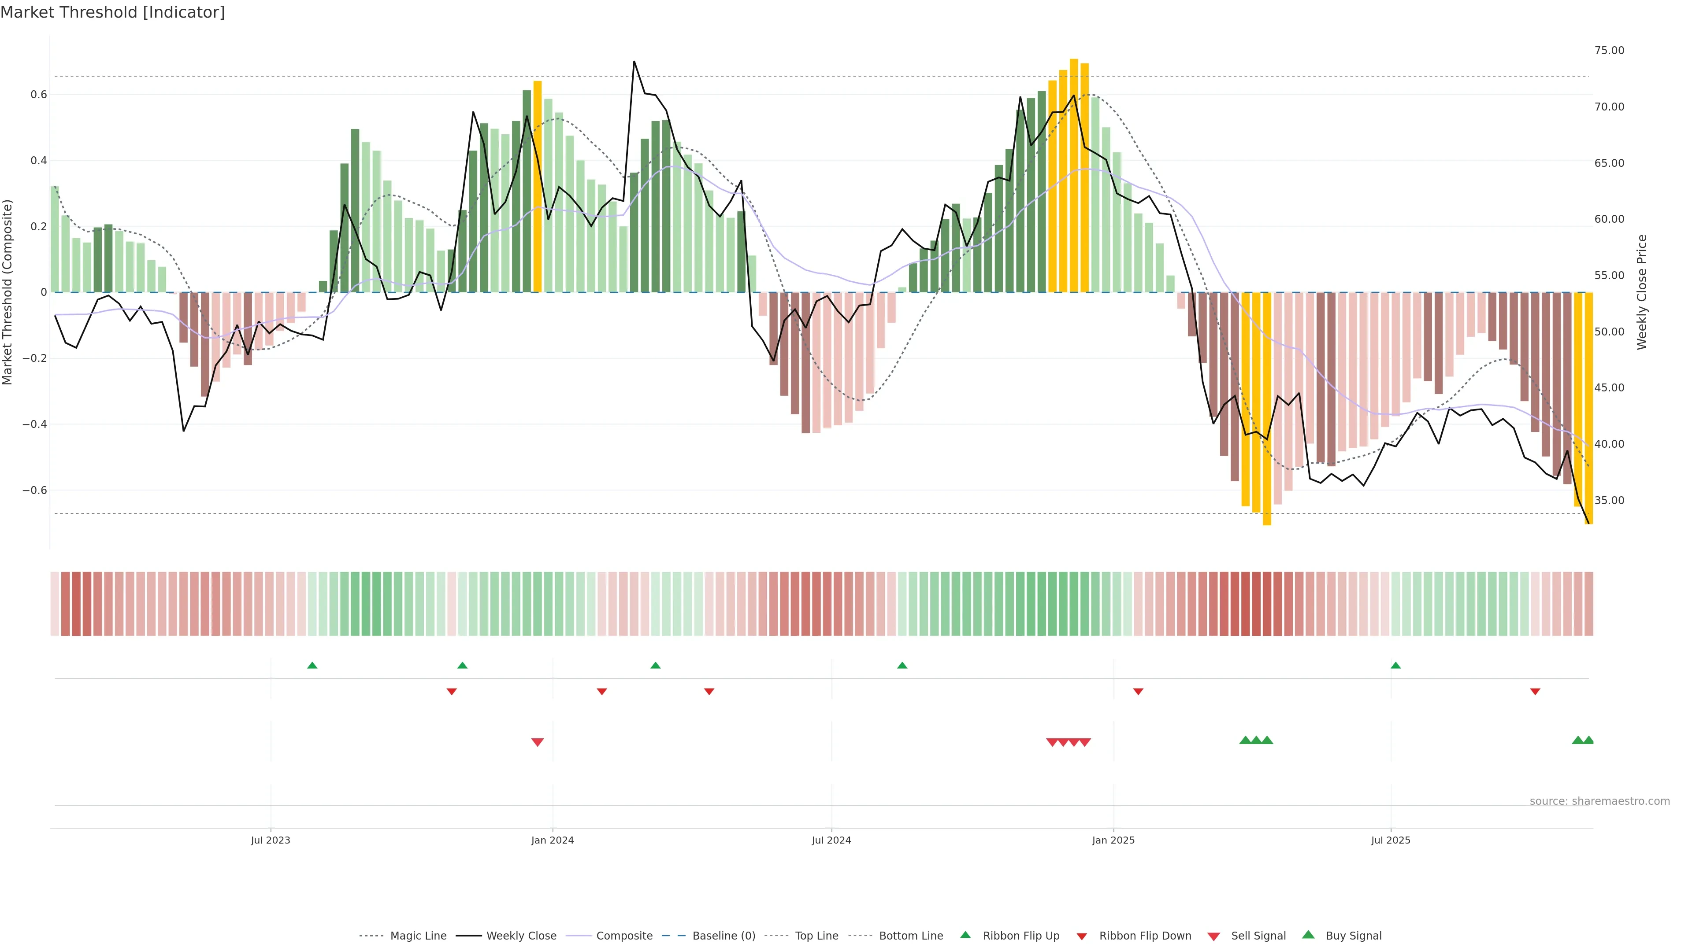Click the Jul 2024 x-axis label
The width and height of the screenshot is (1692, 951).
pos(831,840)
